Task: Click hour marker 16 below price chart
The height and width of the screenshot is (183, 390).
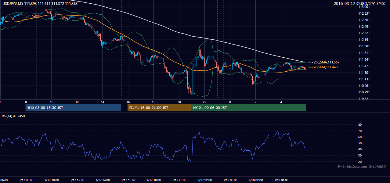Action: 128,102
